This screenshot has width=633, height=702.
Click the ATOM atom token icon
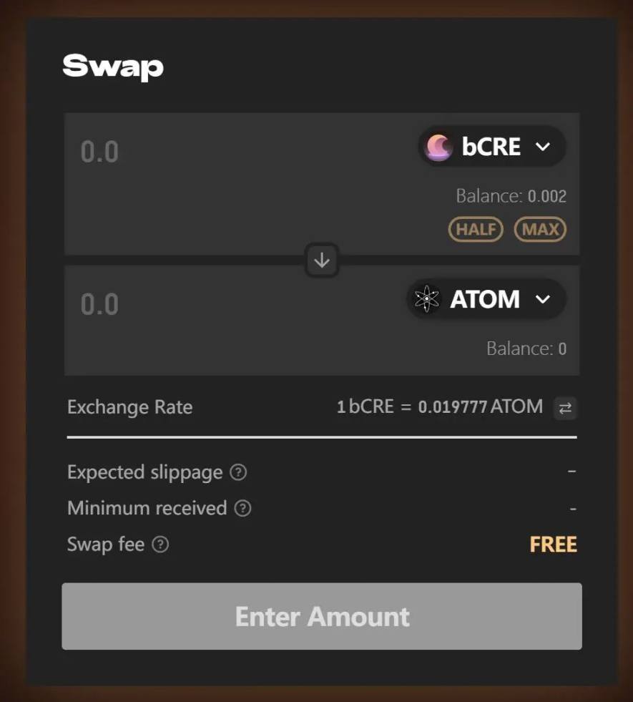(x=427, y=298)
